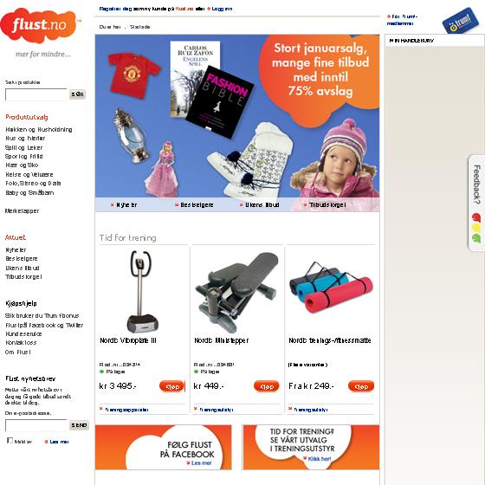
Task: Click the Nordic Vibroplate III product image
Action: click(142, 291)
